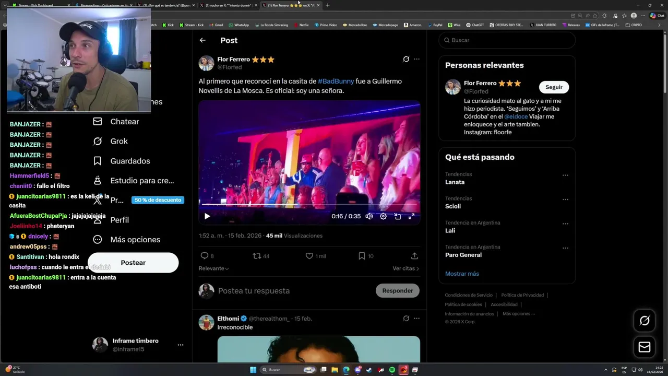668x376 pixels.
Task: Open more options for Paro General trend
Action: [565, 248]
